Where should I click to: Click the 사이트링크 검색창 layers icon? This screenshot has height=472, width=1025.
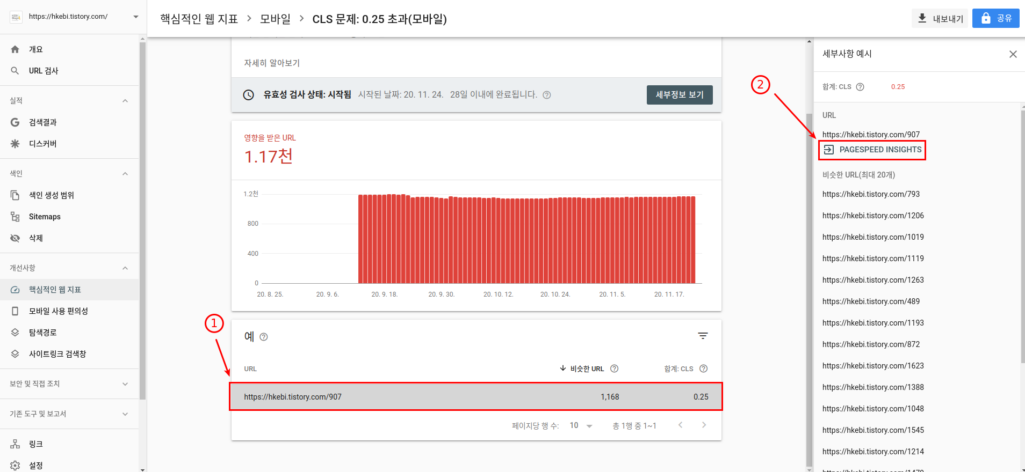click(x=15, y=354)
